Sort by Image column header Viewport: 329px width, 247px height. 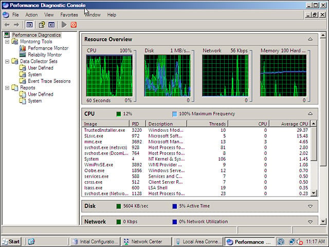coord(105,123)
